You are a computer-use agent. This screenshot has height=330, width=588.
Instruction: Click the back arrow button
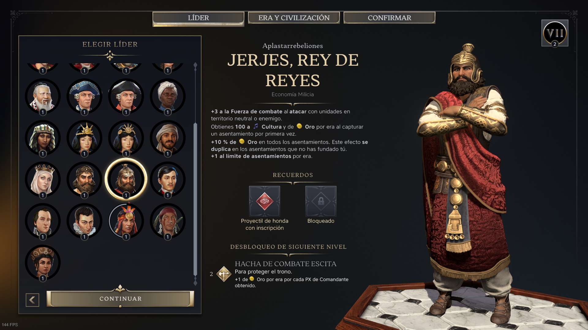(32, 300)
